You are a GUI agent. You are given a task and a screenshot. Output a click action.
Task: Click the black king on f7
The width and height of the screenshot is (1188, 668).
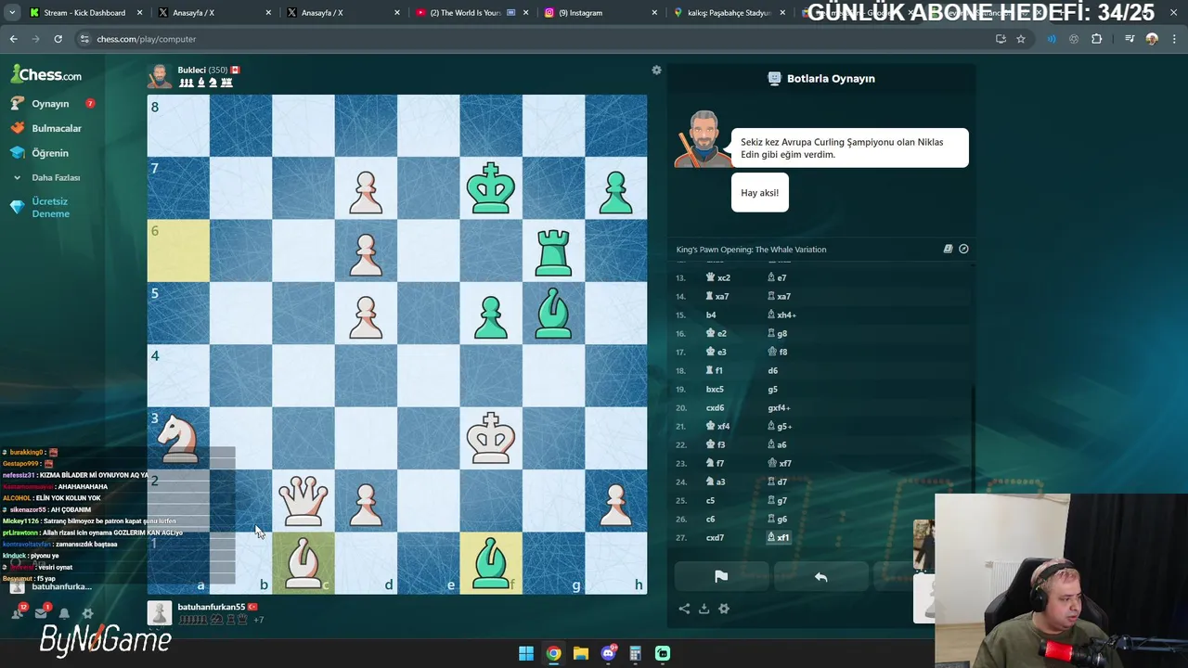(x=491, y=188)
